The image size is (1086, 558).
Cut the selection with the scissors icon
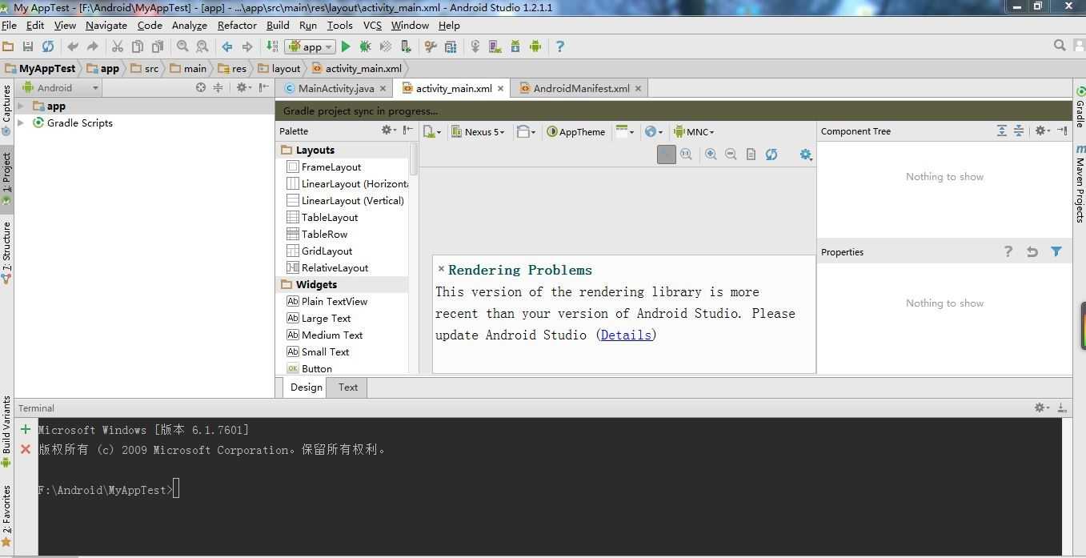(x=118, y=46)
